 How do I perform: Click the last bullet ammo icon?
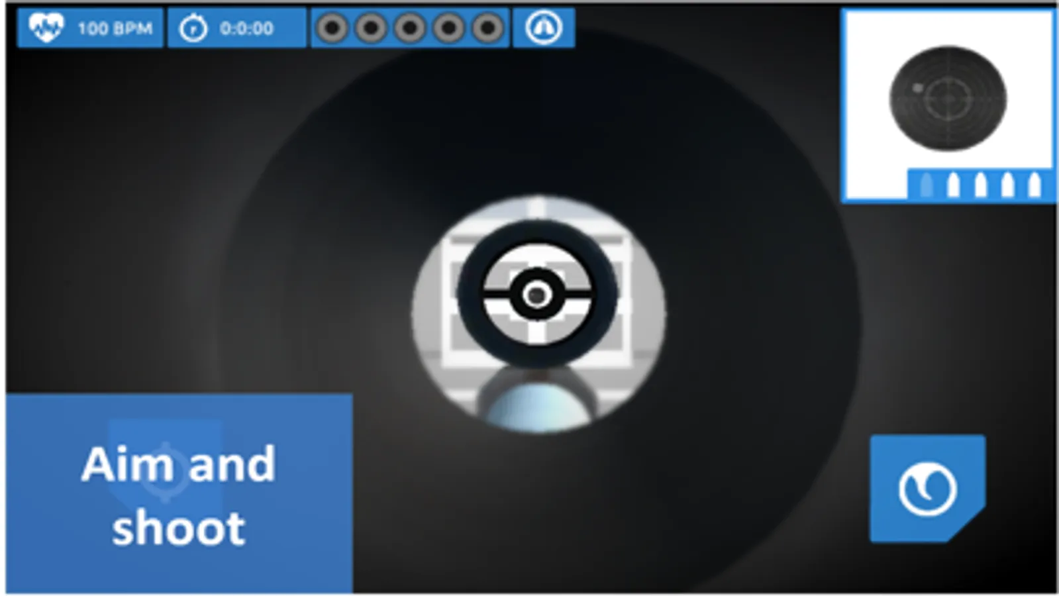point(1034,185)
